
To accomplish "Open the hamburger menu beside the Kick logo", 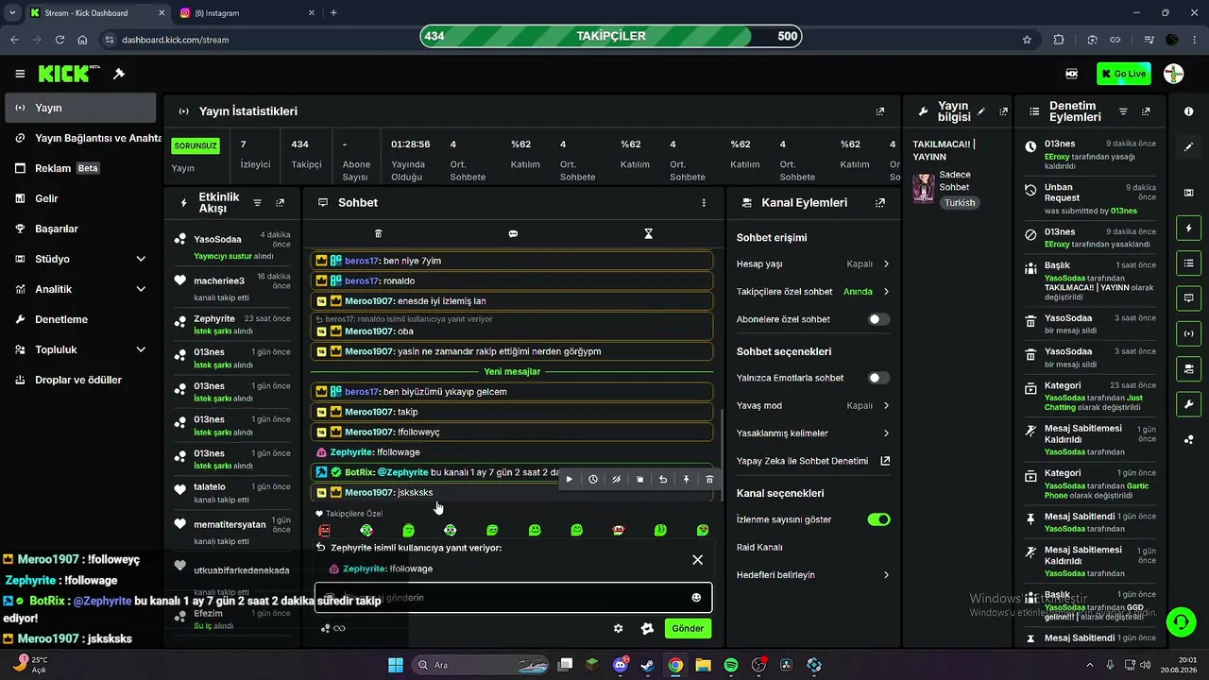I will coord(20,74).
